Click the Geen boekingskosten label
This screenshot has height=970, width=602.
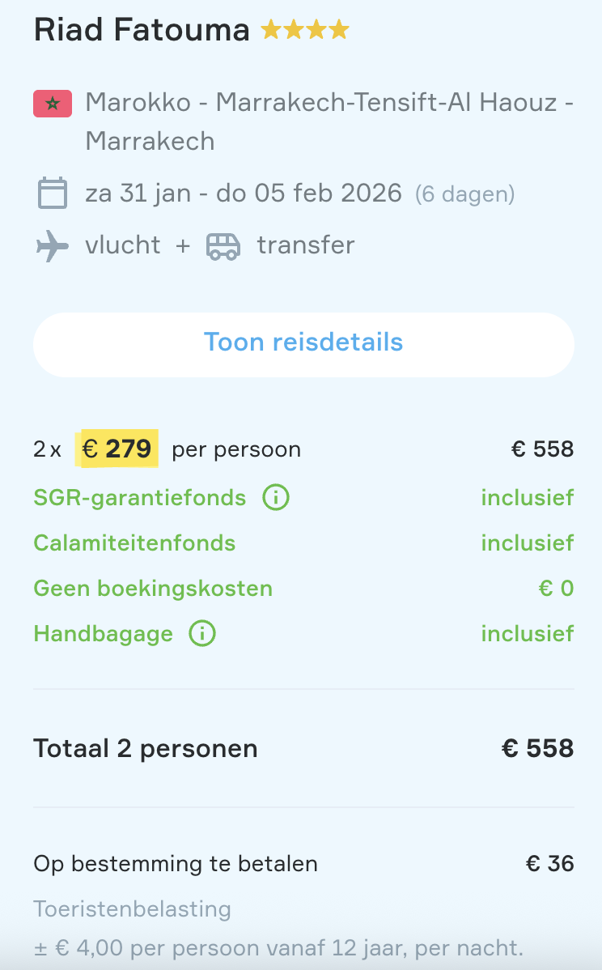click(153, 588)
